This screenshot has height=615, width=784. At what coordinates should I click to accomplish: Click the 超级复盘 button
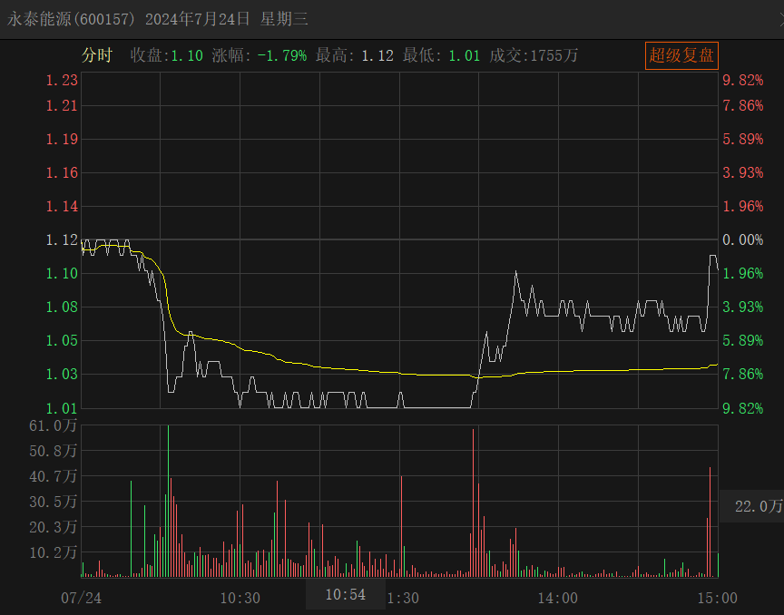pos(681,55)
